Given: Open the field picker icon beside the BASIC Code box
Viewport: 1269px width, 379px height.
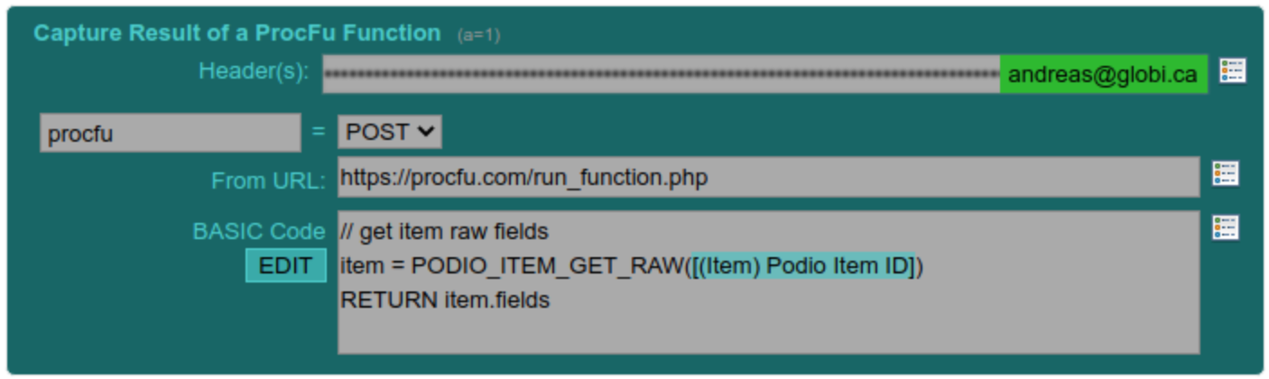Looking at the screenshot, I should click(1225, 228).
